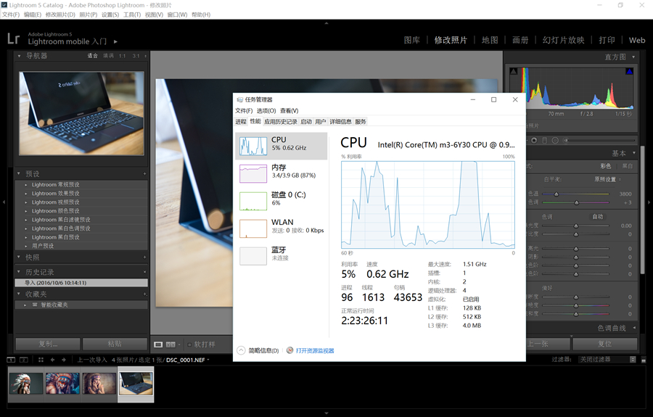Toggle the 软打样 soft proofing checkbox
653x417 pixels.
189,344
